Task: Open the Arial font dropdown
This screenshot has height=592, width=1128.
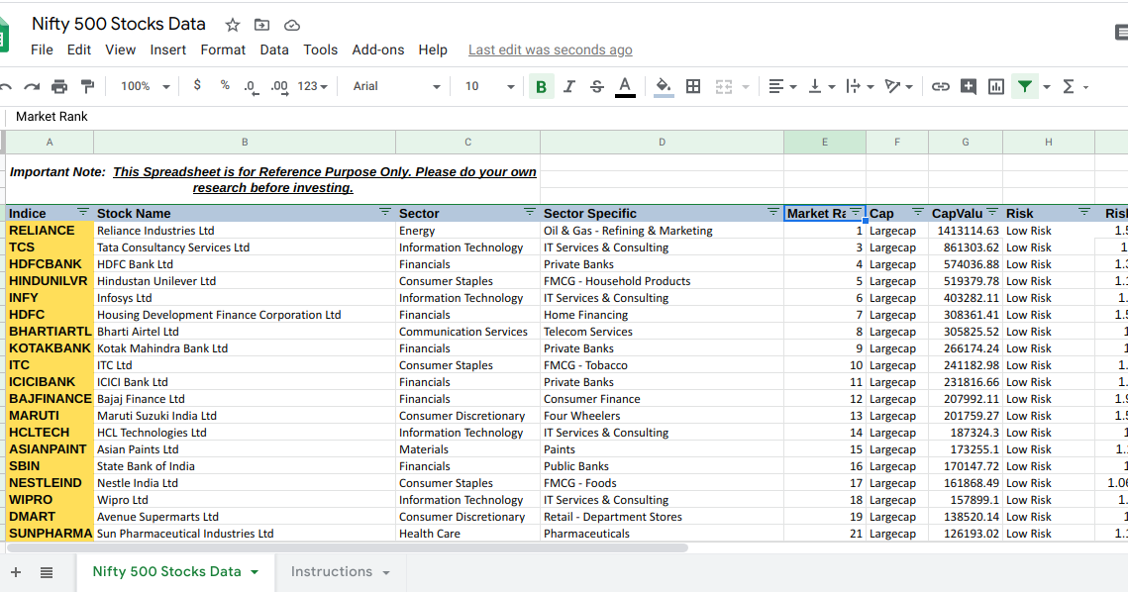Action: point(394,86)
